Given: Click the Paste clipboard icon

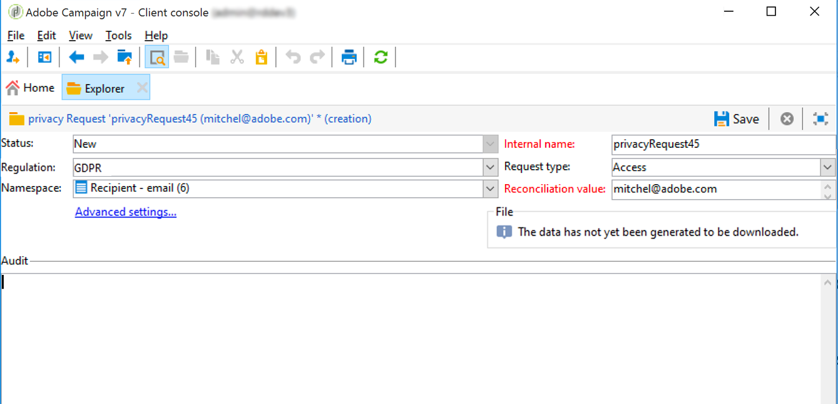Looking at the screenshot, I should coord(262,58).
